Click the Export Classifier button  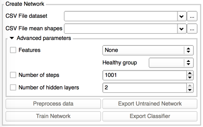coord(150,116)
